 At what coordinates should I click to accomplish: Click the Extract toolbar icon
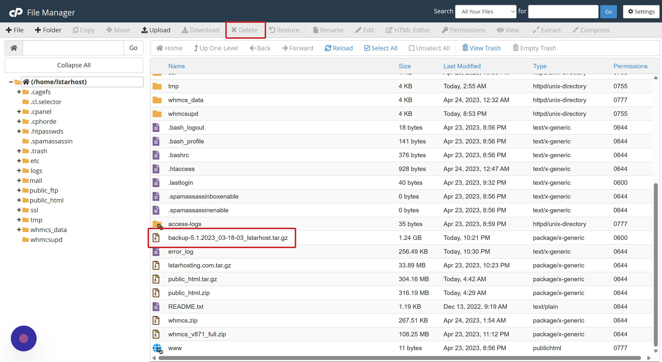(536, 30)
